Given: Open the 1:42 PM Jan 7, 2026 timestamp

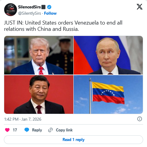Looking at the screenshot, I should click(23, 119).
